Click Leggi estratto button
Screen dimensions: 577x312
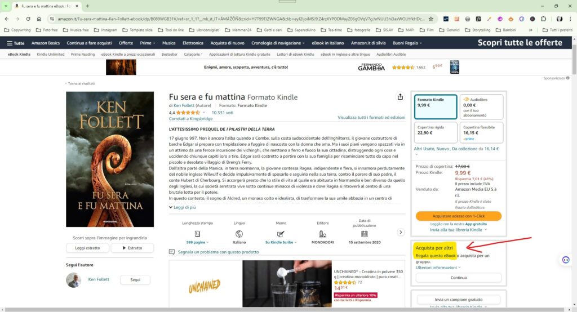[87, 248]
